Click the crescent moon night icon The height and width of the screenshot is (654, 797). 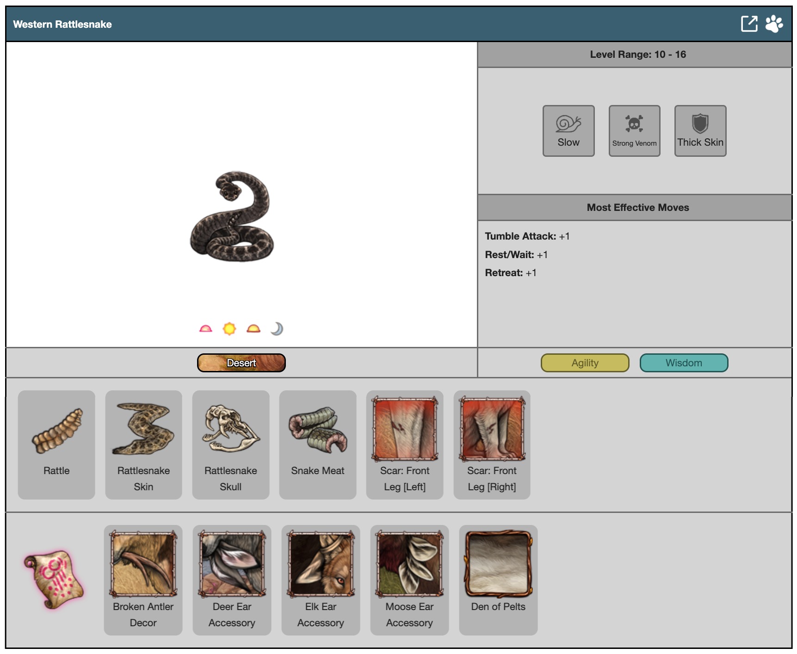point(277,329)
